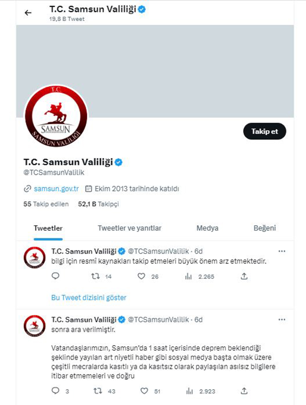Like the first tweet with 26 likes

click(x=141, y=276)
